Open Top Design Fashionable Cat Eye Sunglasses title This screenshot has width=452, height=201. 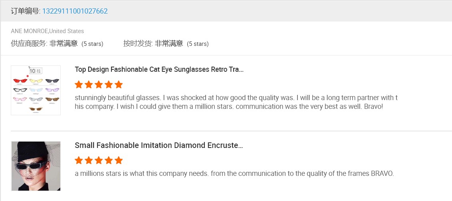pos(159,69)
